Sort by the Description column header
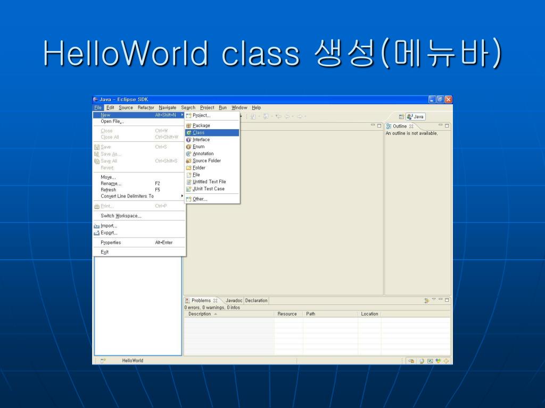 pos(229,313)
